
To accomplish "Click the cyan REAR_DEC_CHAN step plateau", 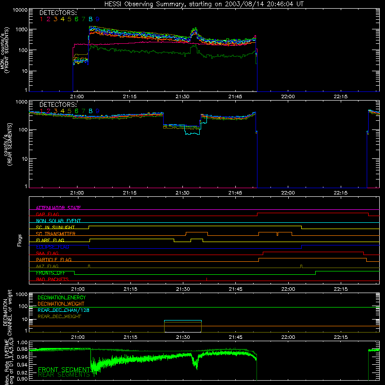I will [183, 321].
